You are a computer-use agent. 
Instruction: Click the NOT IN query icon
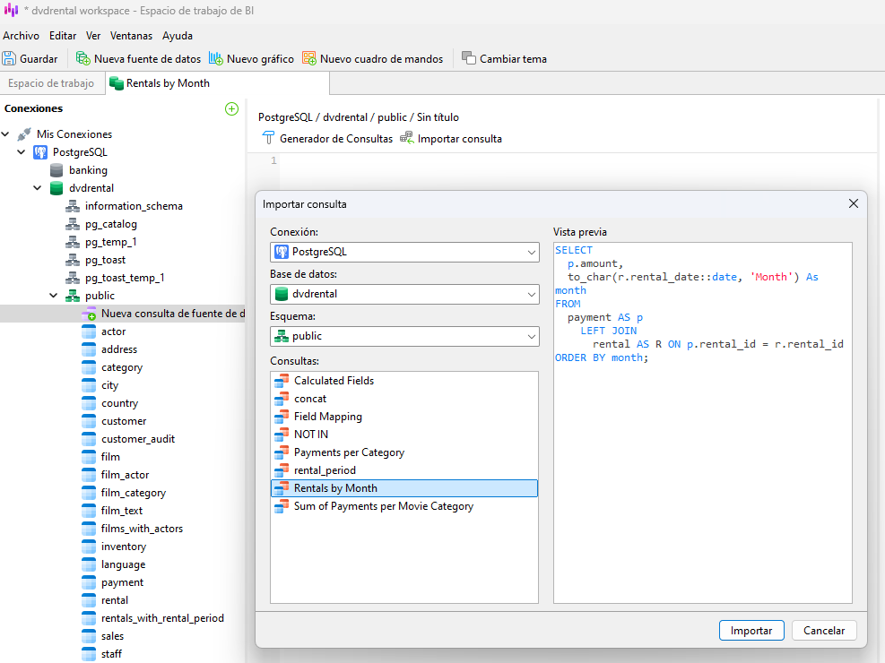tap(282, 435)
